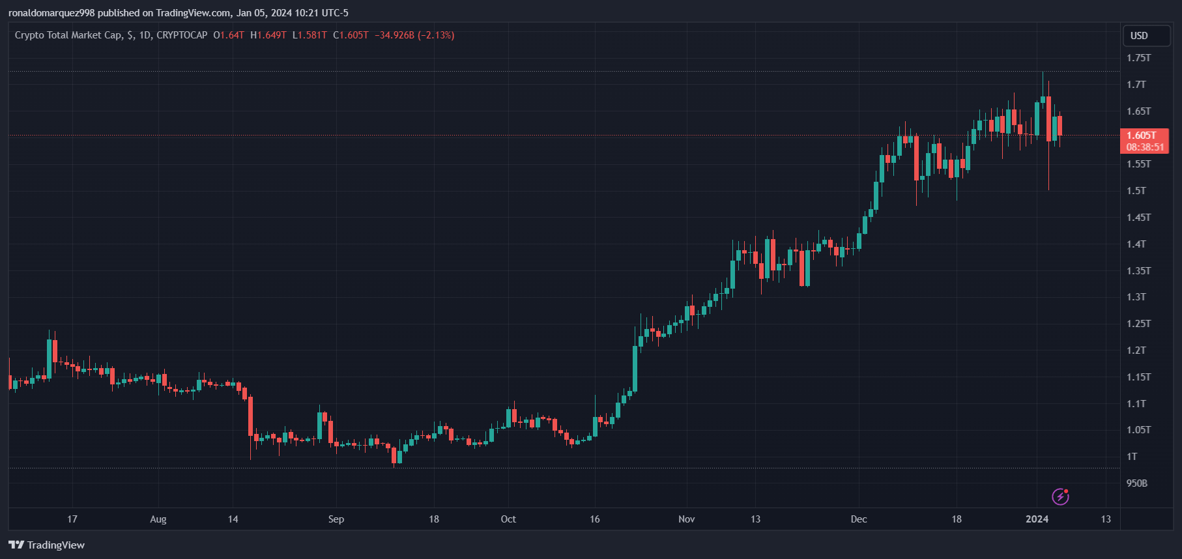Click the 1.15T price axis label
The image size is (1182, 559).
[x=1139, y=377]
